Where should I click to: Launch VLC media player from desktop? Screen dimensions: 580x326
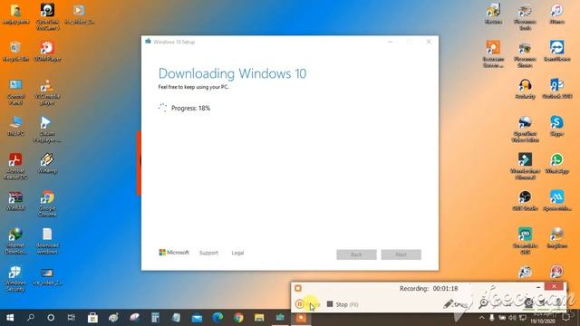[x=47, y=92]
